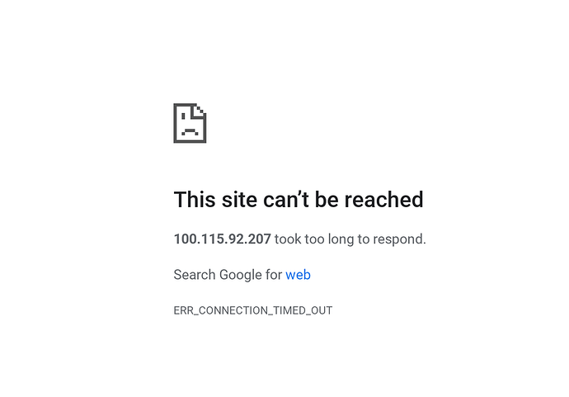
Task: Click the left eye of sad face icon
Action: [x=183, y=116]
